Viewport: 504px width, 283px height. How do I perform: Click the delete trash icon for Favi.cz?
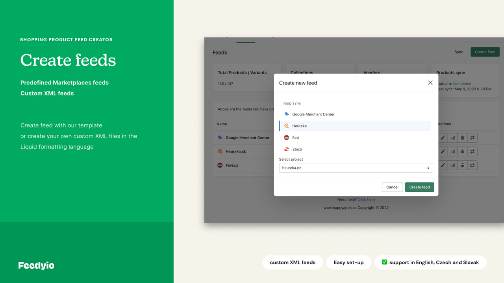click(x=462, y=165)
